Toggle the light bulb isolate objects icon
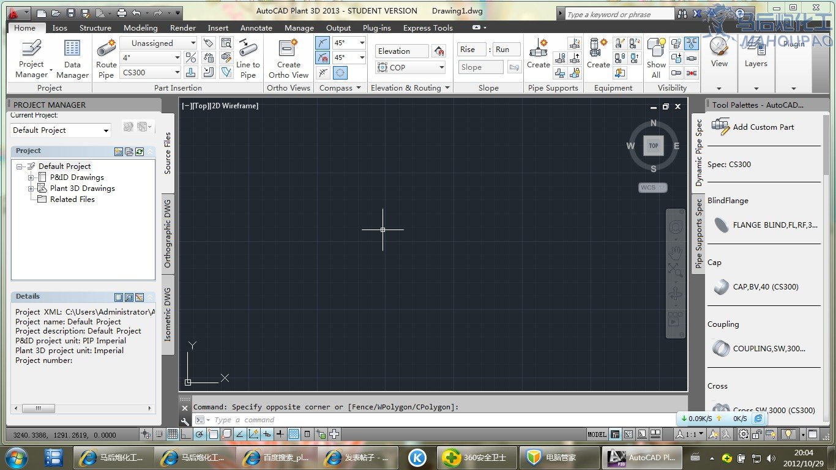The image size is (836, 470). pyautogui.click(x=789, y=434)
